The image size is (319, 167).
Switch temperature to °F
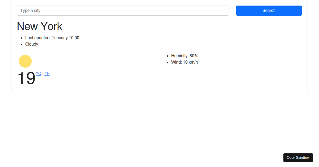pyautogui.click(x=47, y=74)
